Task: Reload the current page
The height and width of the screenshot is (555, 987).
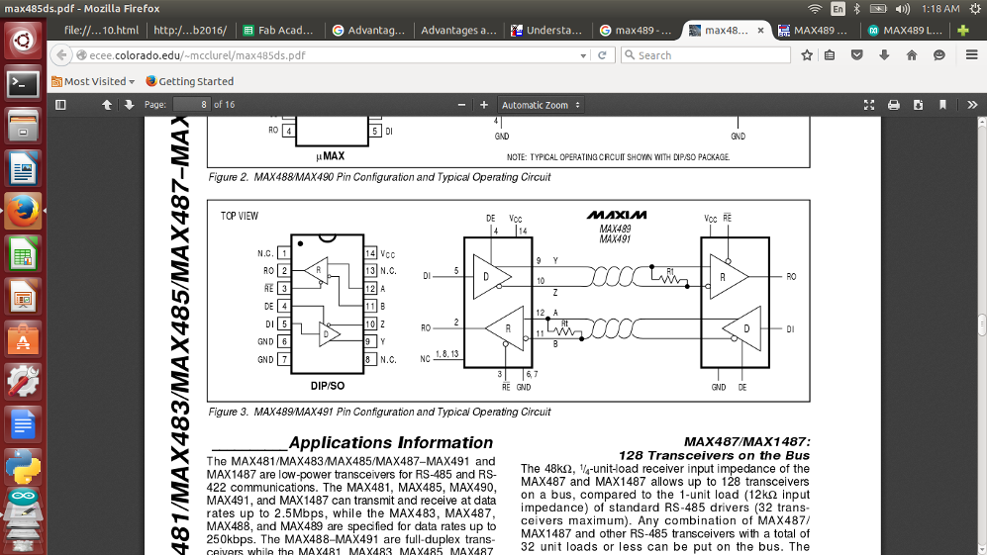Action: (602, 55)
